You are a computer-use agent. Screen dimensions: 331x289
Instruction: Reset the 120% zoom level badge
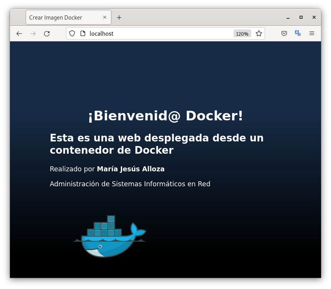point(242,34)
